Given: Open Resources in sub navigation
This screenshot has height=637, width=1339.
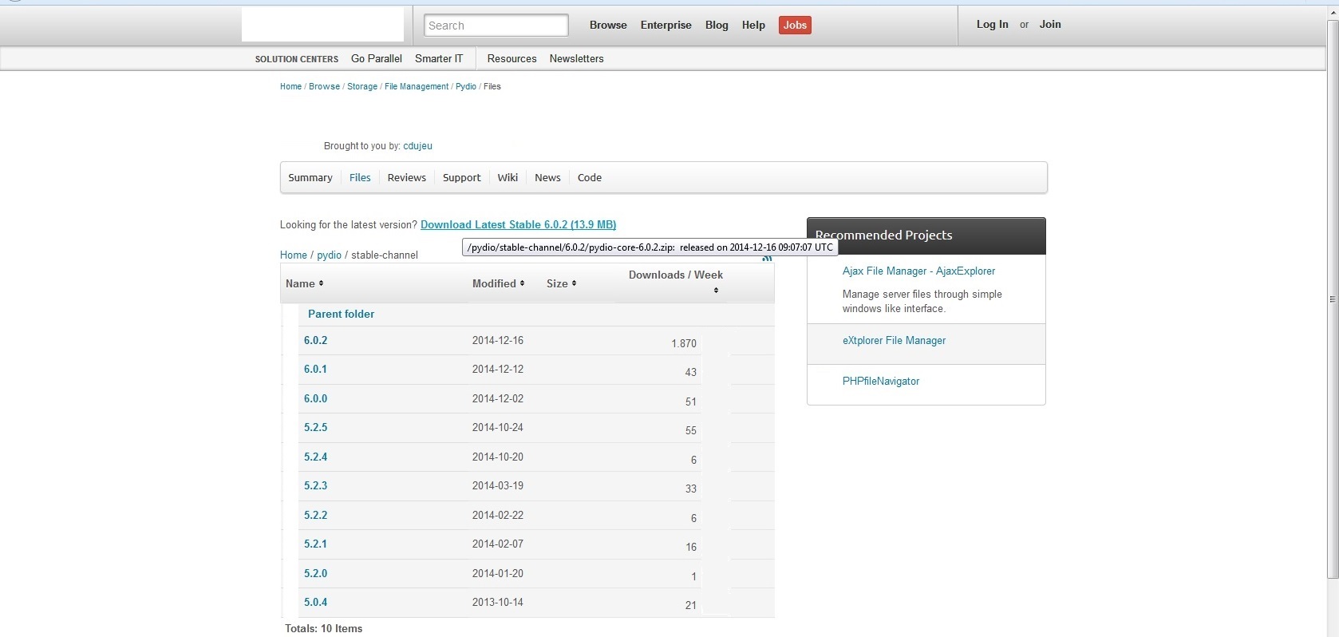Looking at the screenshot, I should click(512, 59).
